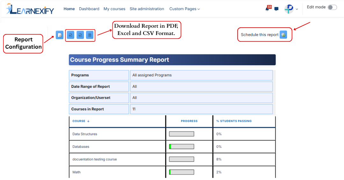
Task: Click the Databases 0% passing value
Action: click(x=219, y=147)
